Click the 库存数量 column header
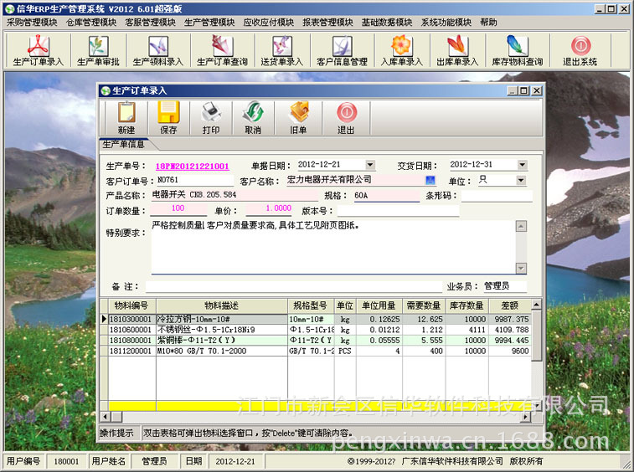The image size is (634, 472). [x=467, y=305]
